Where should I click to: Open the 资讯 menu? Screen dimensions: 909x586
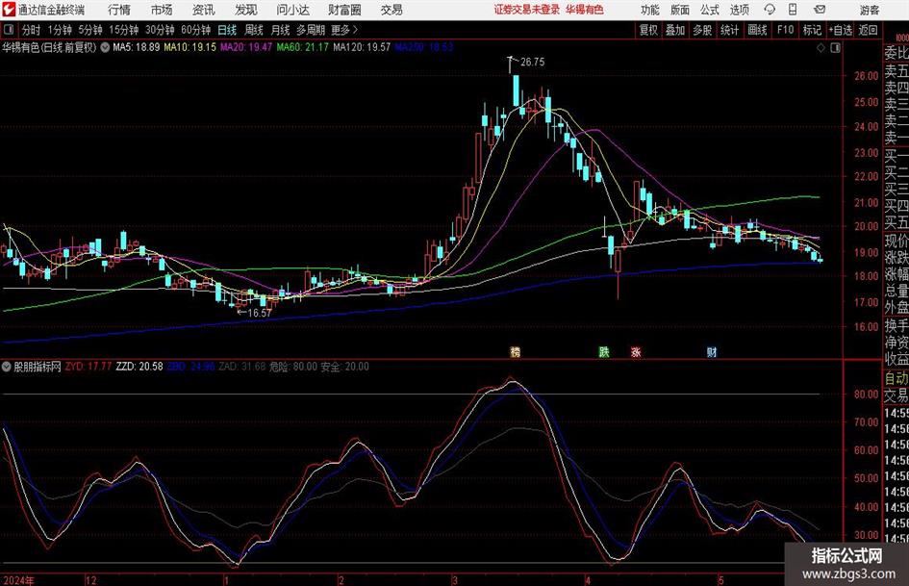pyautogui.click(x=204, y=10)
